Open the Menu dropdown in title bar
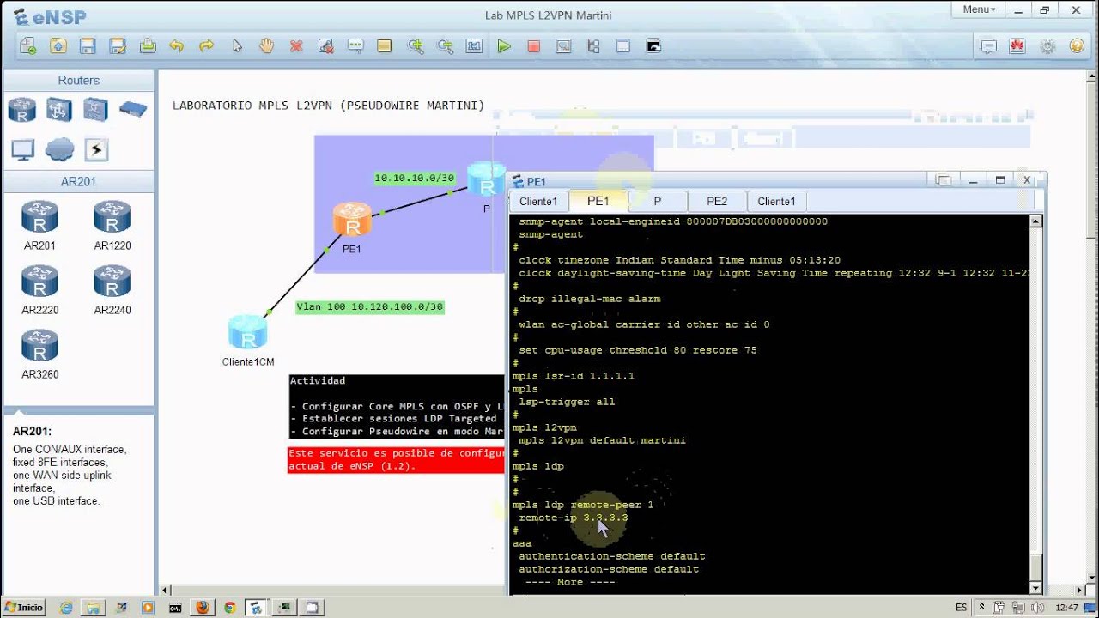The image size is (1099, 618). tap(979, 9)
